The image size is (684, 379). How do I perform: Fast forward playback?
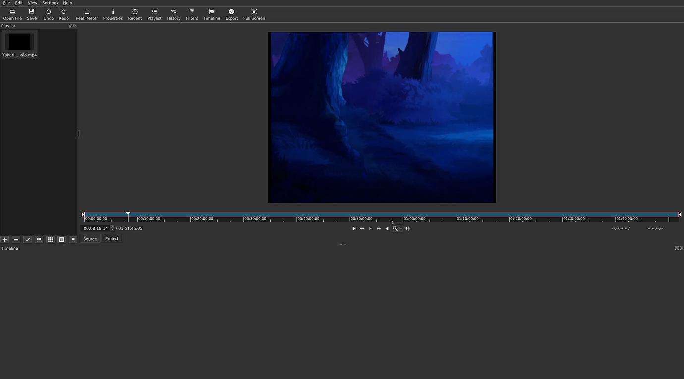pos(379,228)
